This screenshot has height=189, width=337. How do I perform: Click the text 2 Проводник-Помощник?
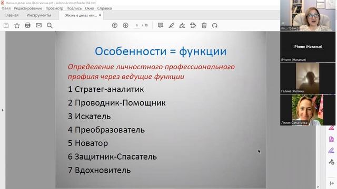tap(117, 103)
